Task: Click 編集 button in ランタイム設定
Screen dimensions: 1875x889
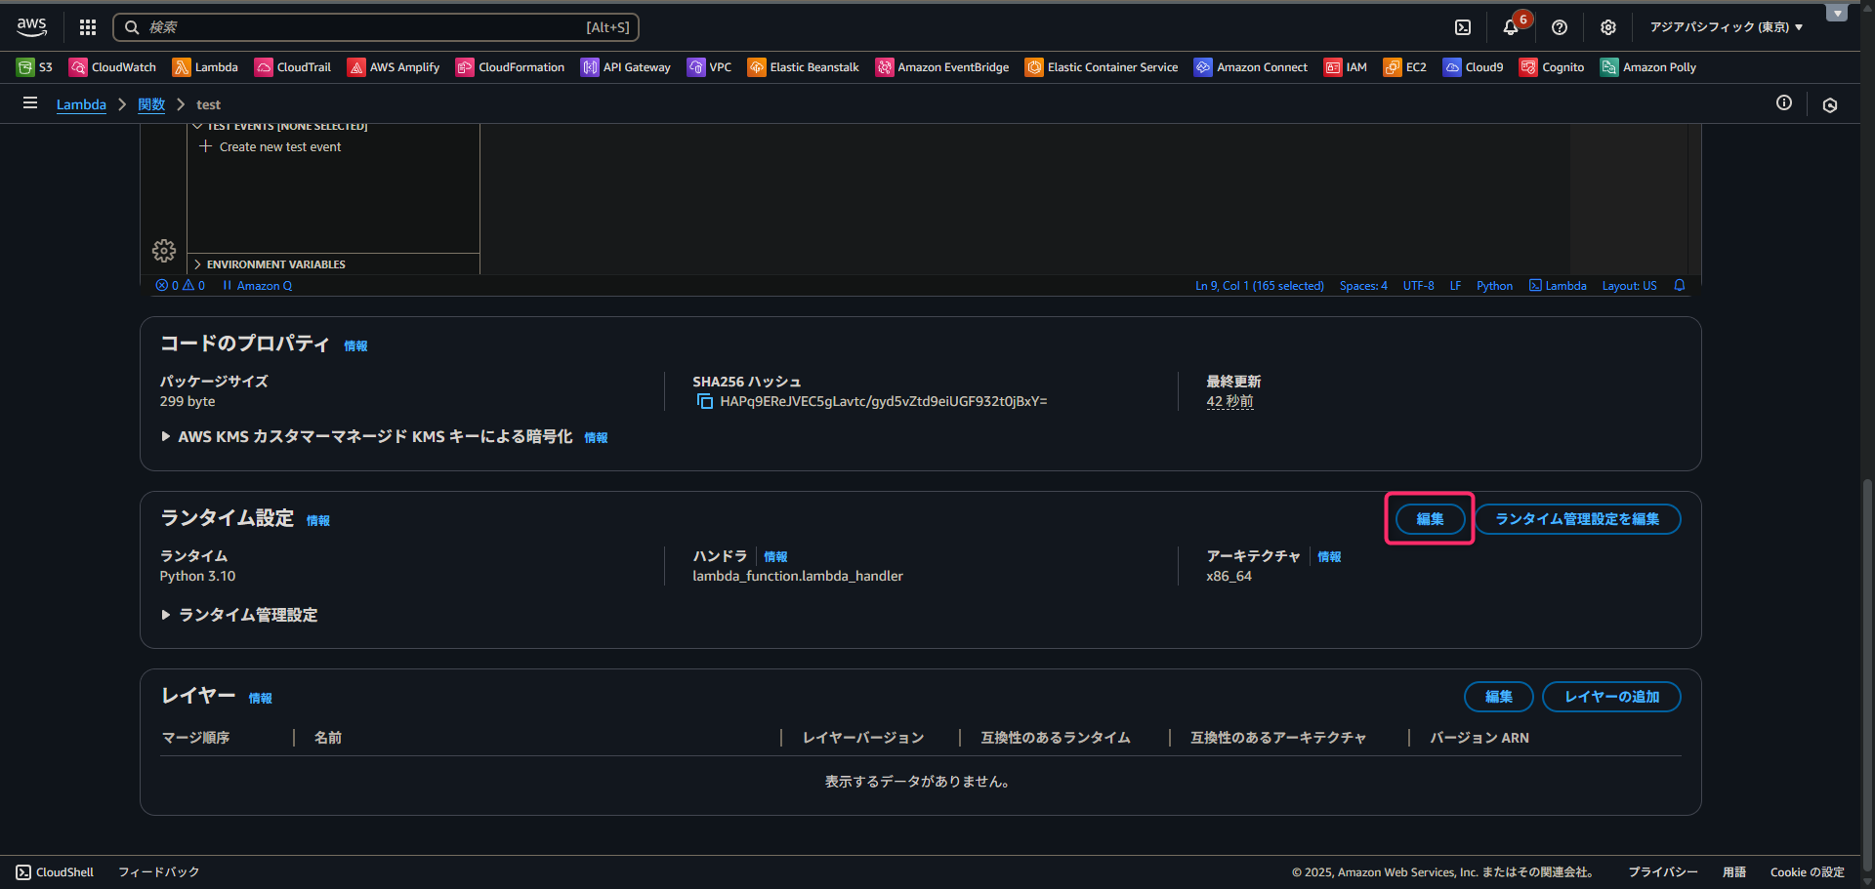Action: pyautogui.click(x=1430, y=519)
